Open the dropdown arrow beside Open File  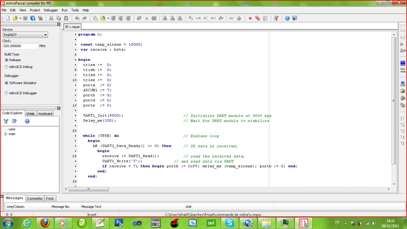20,18
